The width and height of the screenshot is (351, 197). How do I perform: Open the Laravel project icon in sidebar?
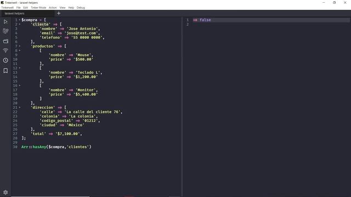(5, 31)
